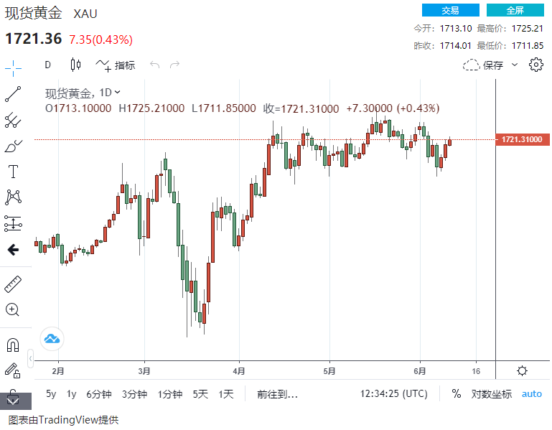The image size is (552, 430).
Task: Toggle 对数坐标 logarithmic scale
Action: [492, 393]
